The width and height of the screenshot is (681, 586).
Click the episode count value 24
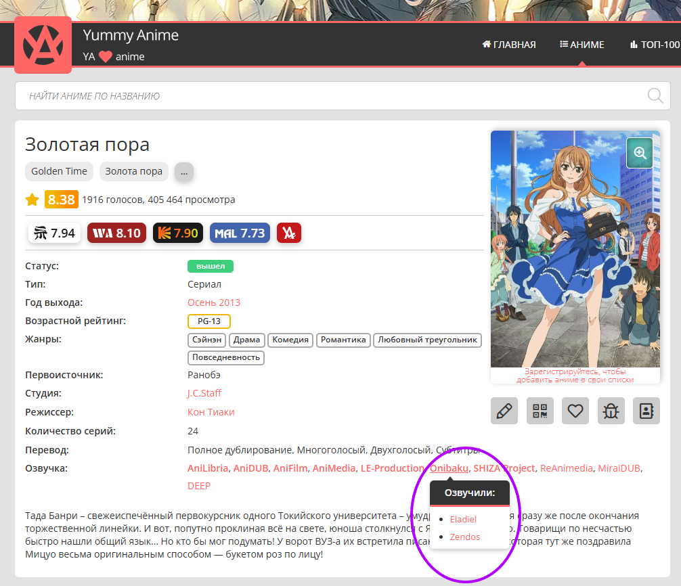(193, 431)
